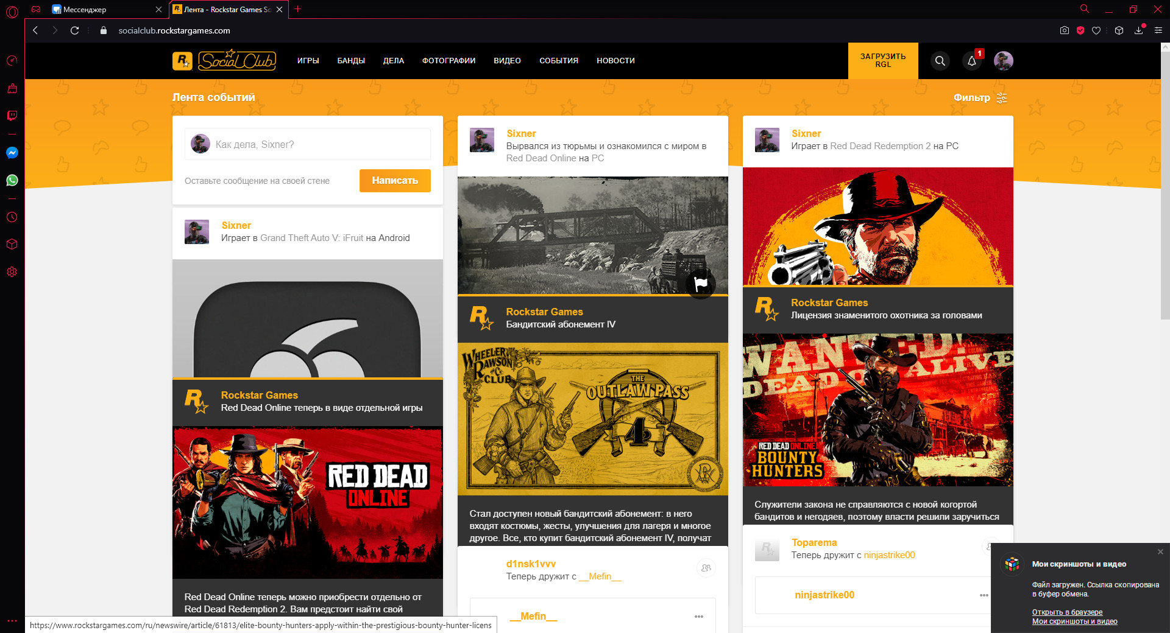Open __Mefin__ link in d1nsk1vvv post
1170x633 pixels.
coord(600,576)
